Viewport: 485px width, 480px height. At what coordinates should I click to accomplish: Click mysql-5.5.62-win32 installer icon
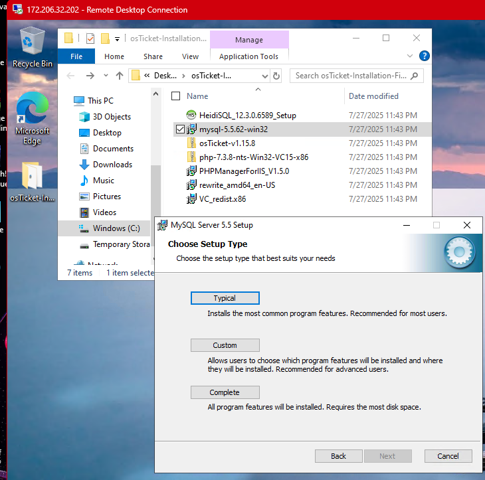191,129
